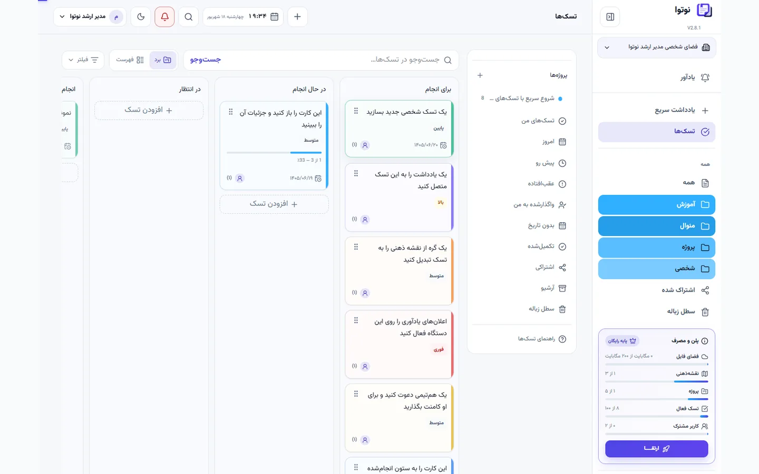Grab the handle on این کارت را باز کنید
The width and height of the screenshot is (759, 474).
230,112
